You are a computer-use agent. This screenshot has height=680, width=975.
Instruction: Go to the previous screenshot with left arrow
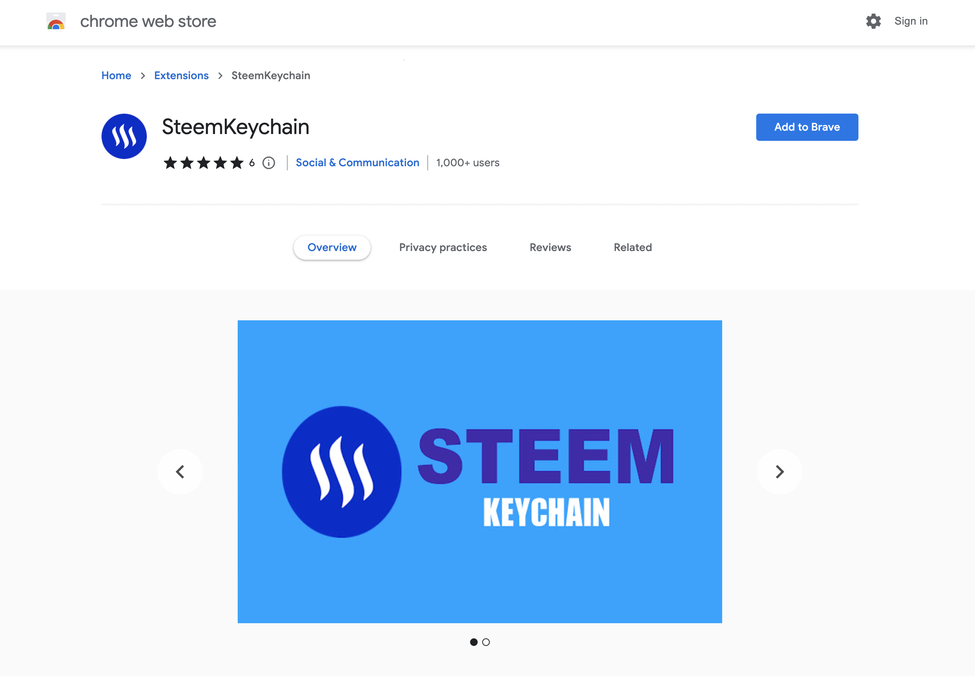(x=180, y=471)
